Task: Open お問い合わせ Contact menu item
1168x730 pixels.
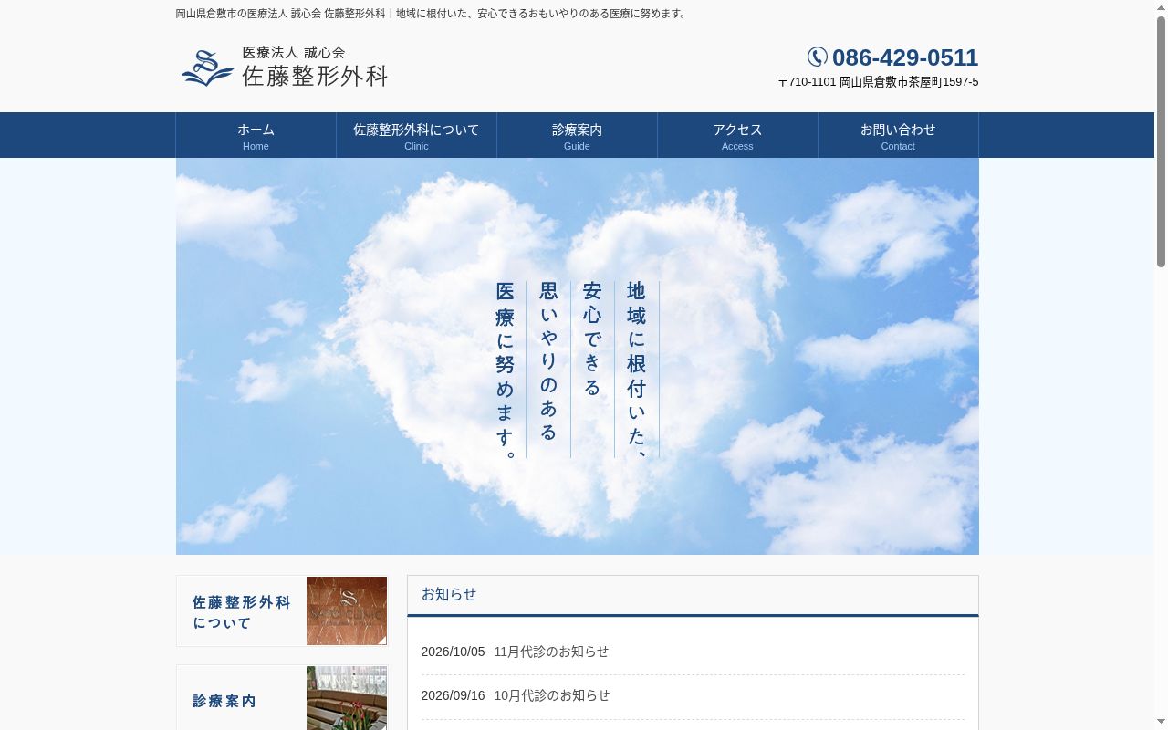Action: pyautogui.click(x=898, y=135)
